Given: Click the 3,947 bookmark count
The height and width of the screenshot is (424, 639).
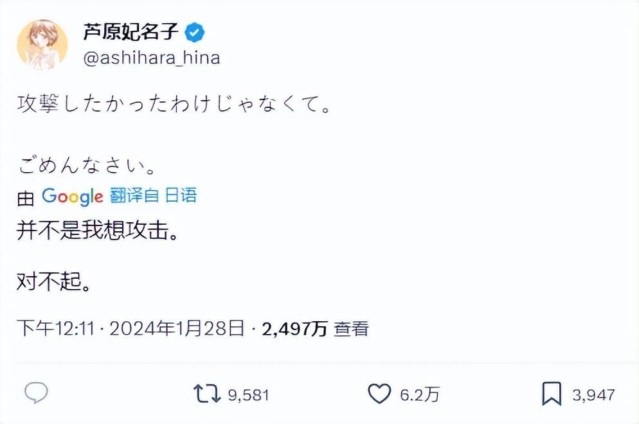Looking at the screenshot, I should click(593, 394).
